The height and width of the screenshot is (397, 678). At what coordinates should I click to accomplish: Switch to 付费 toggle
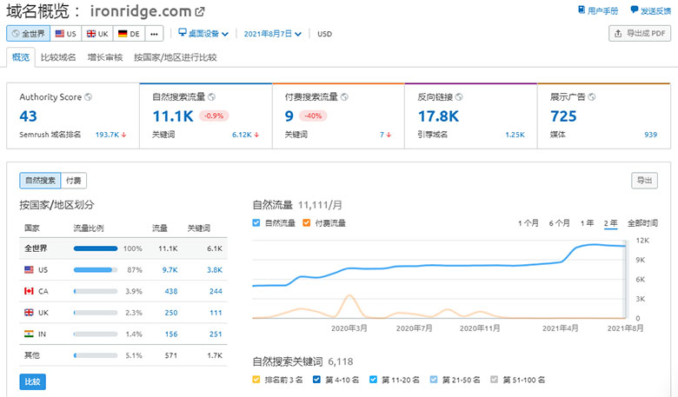click(74, 181)
